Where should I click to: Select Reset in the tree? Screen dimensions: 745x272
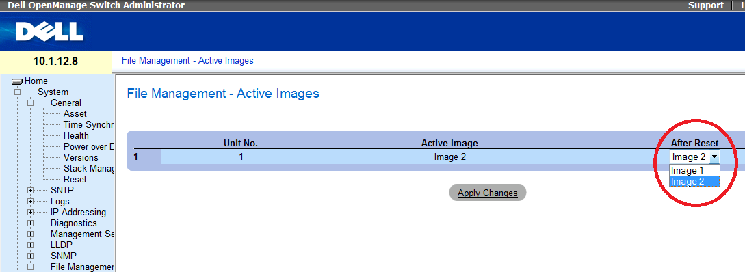pos(75,180)
